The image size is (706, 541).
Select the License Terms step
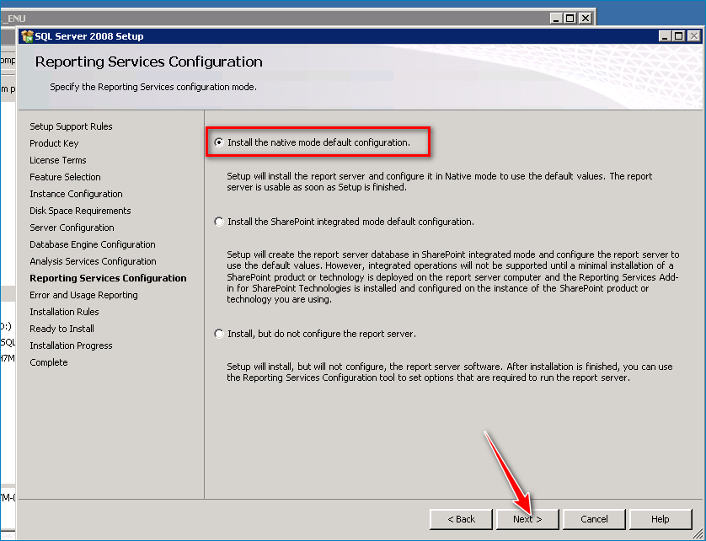pyautogui.click(x=58, y=160)
